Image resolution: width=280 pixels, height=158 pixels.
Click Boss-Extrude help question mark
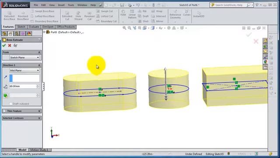39,40
